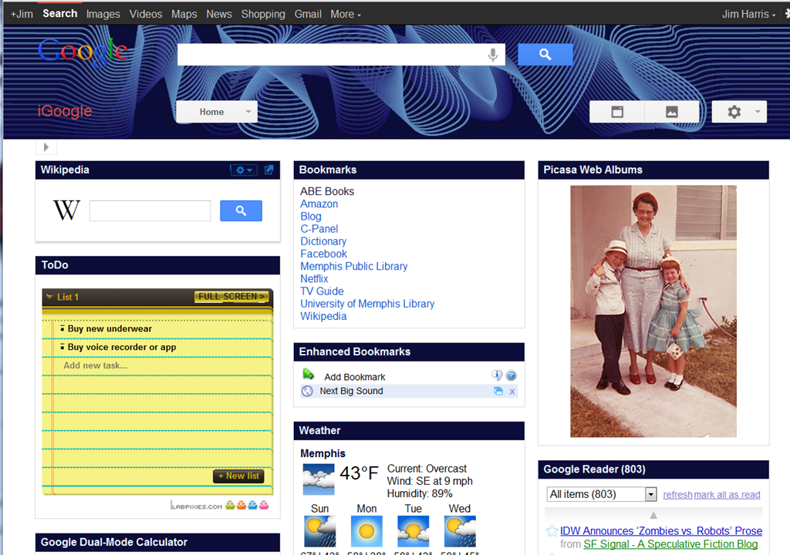Click the Picasa family photo thumbnail

point(653,311)
